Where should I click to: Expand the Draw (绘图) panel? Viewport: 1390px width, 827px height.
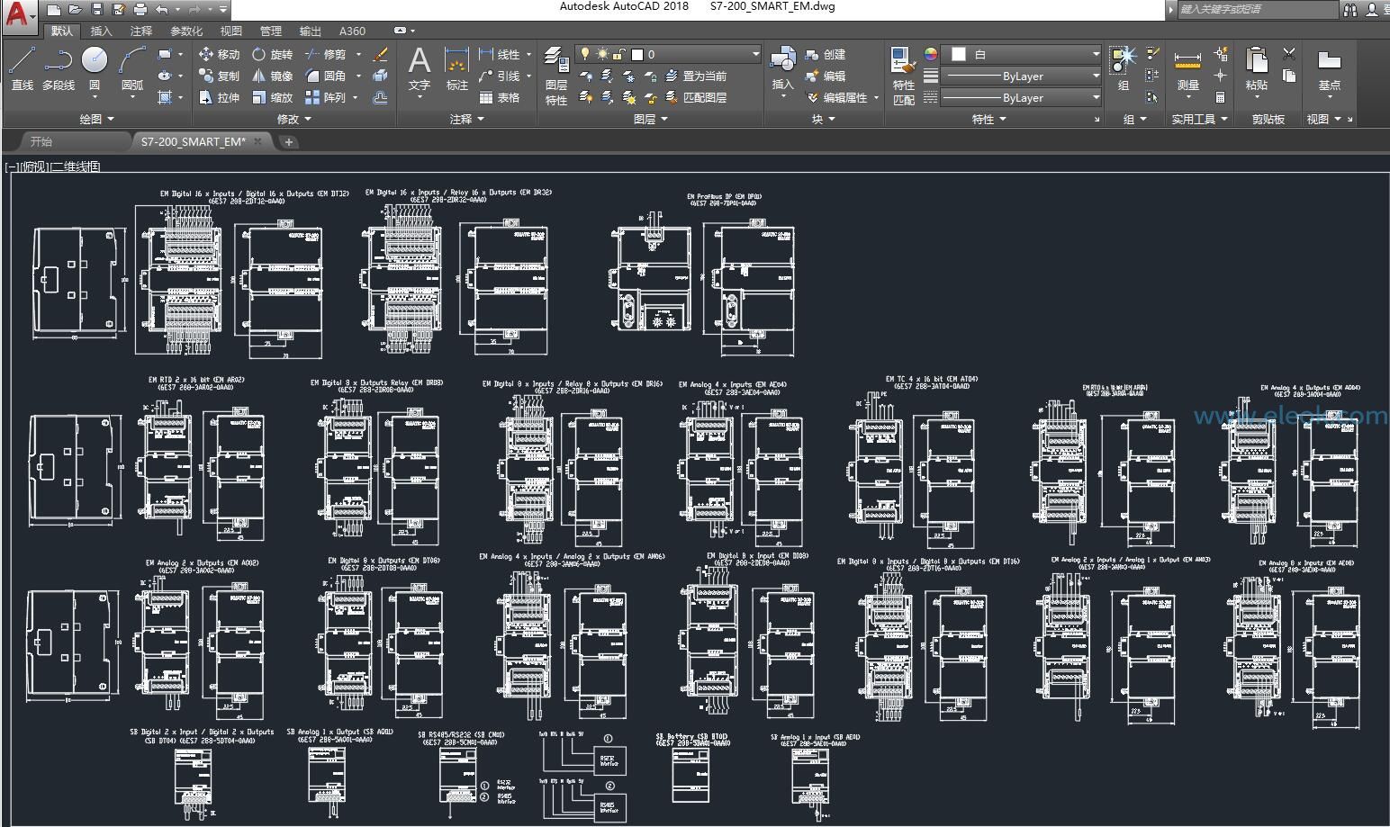(97, 119)
